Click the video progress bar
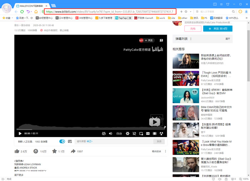250x181 pixels. pyautogui.click(x=89, y=129)
